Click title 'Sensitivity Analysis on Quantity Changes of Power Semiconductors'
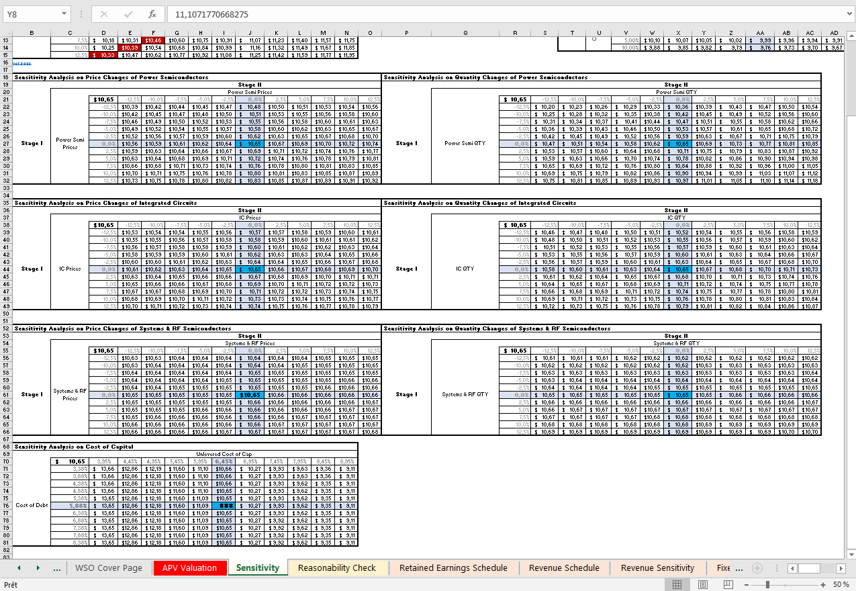Image resolution: width=856 pixels, height=591 pixels. 485,77
